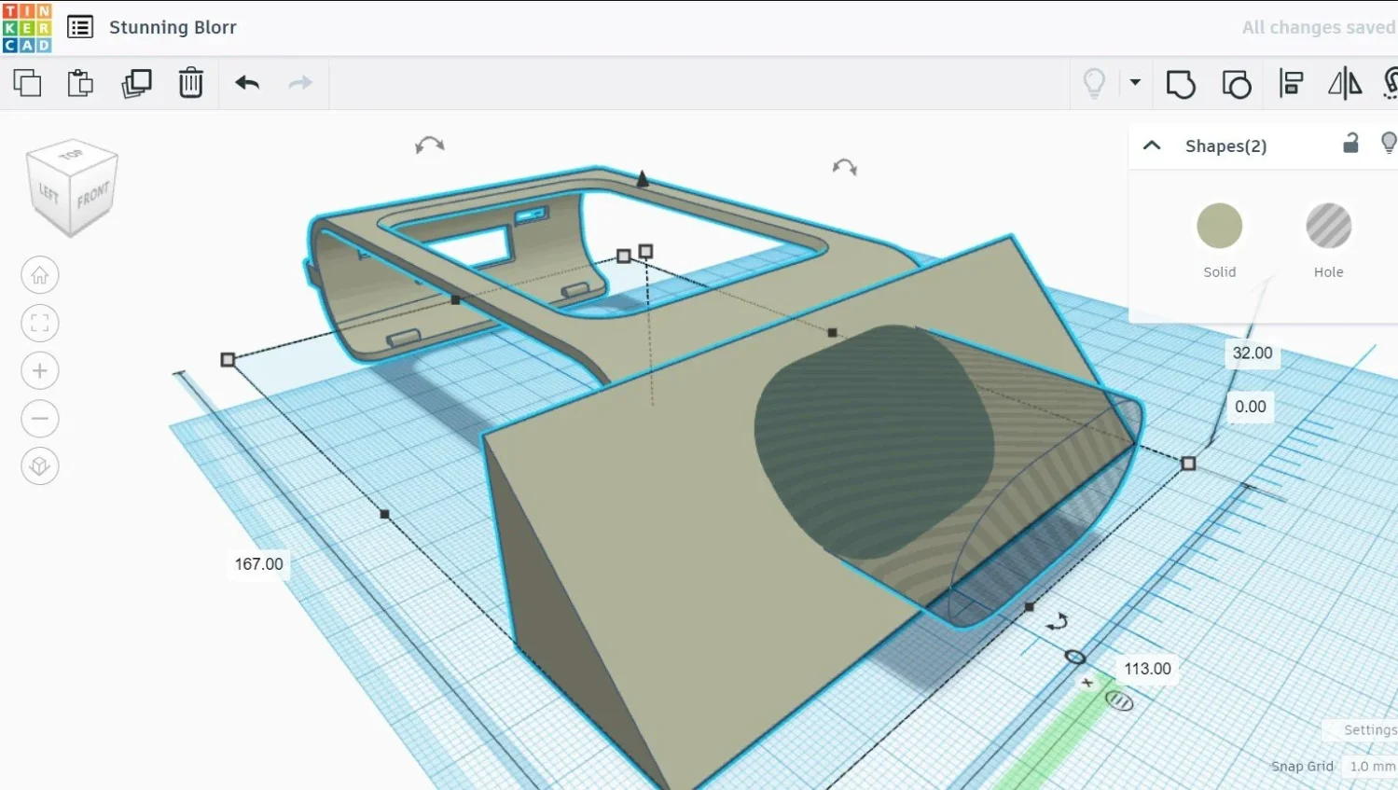Toggle show all hidden shapes lightbulb
Image resolution: width=1398 pixels, height=790 pixels.
tap(1094, 83)
